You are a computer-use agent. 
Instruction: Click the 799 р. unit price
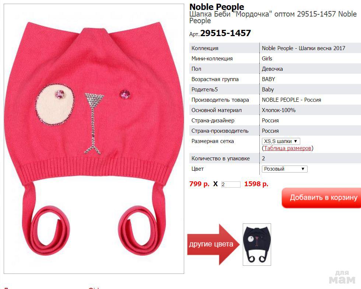point(199,184)
